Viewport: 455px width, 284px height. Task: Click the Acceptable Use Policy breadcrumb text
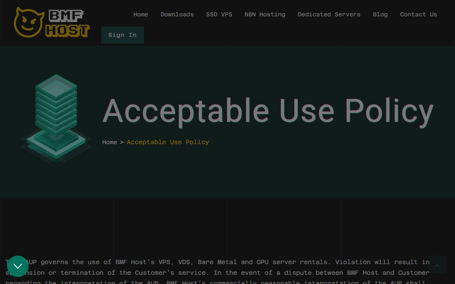pyautogui.click(x=168, y=142)
